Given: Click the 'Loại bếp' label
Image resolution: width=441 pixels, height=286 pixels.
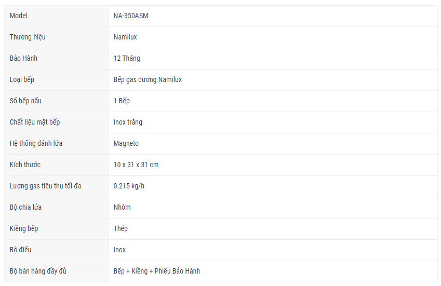Looking at the screenshot, I should coord(22,80).
